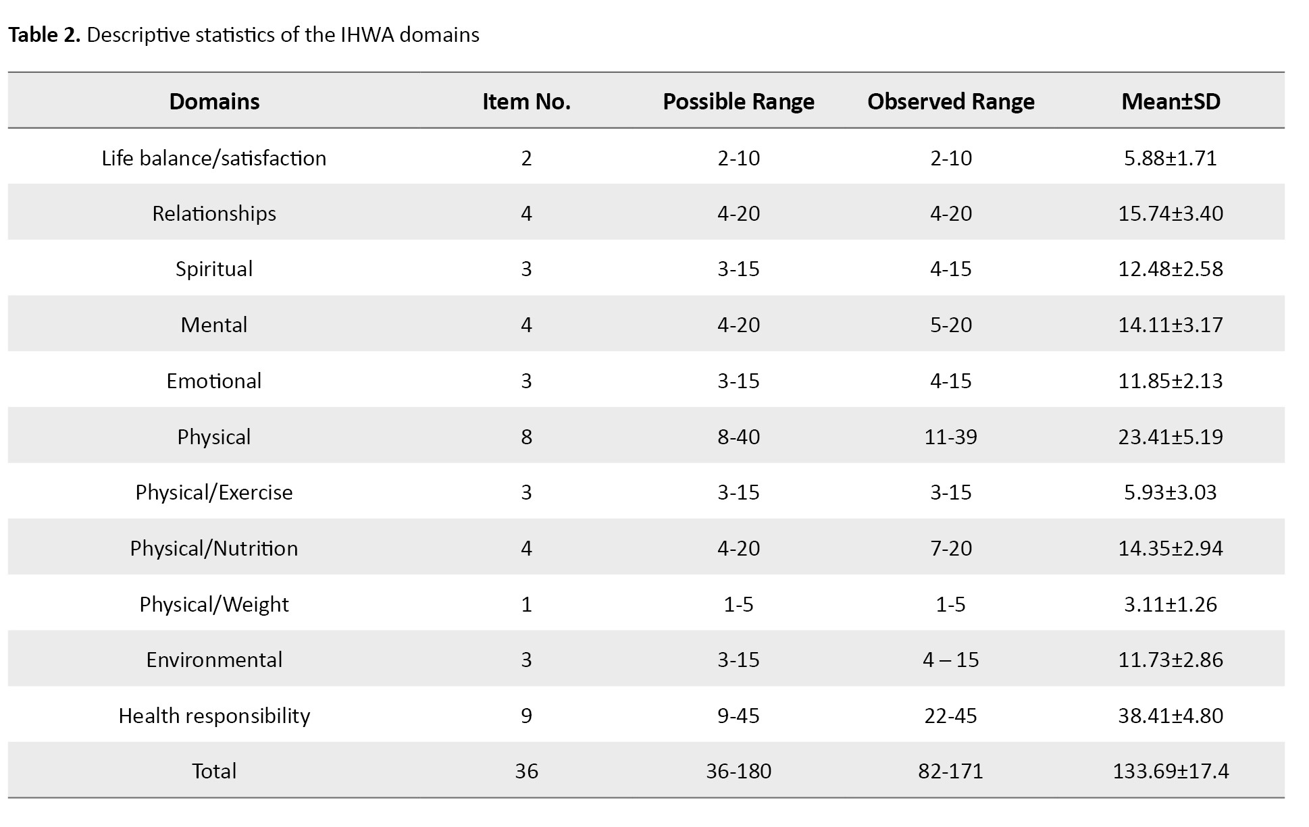Click the Relationships domain cell

click(214, 213)
